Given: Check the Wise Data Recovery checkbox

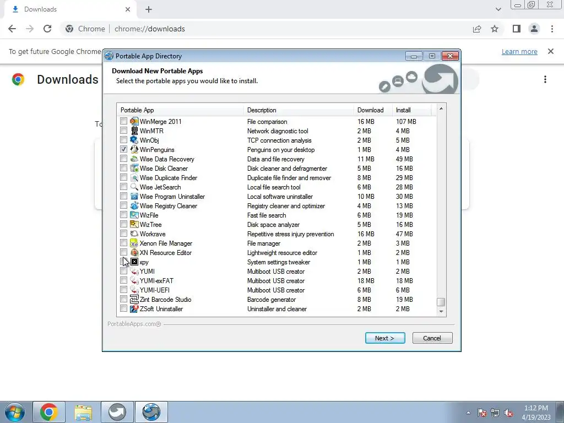Looking at the screenshot, I should [124, 158].
